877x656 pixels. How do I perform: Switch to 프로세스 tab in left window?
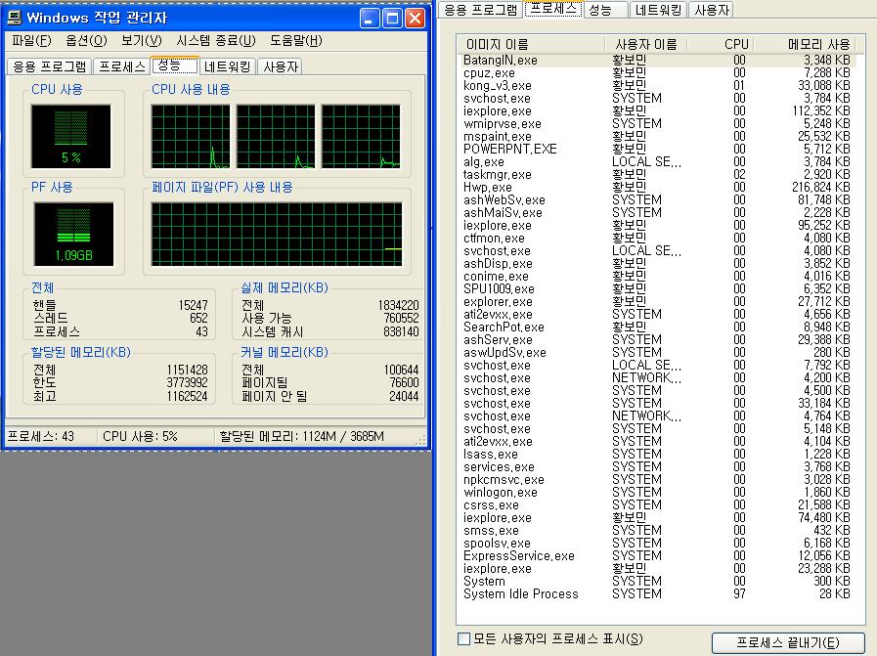point(122,66)
